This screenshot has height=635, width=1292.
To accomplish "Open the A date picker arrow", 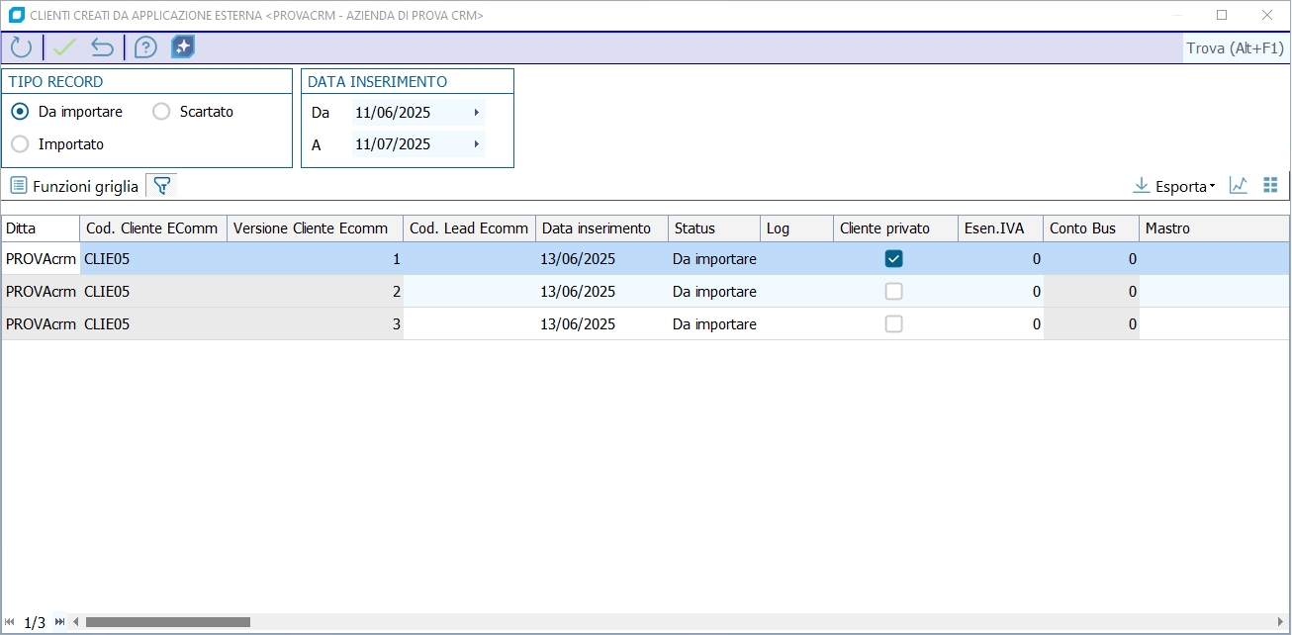I will coord(476,144).
